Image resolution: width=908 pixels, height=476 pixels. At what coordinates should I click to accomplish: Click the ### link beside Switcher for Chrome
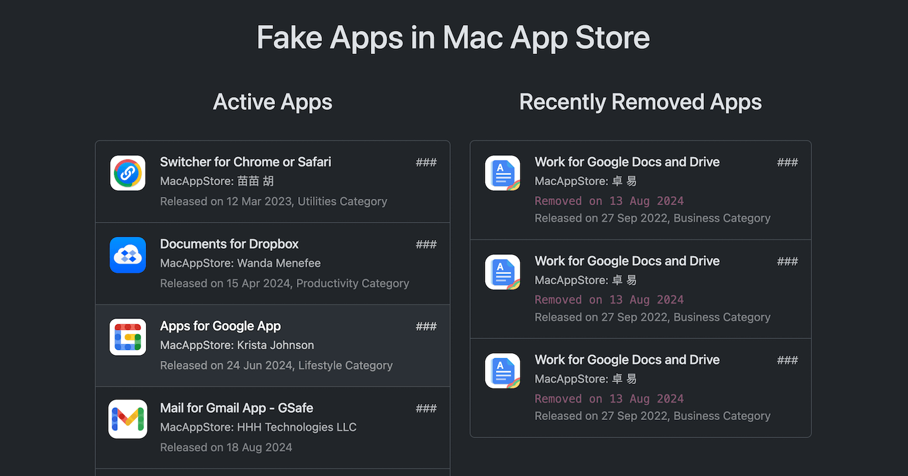click(x=426, y=162)
